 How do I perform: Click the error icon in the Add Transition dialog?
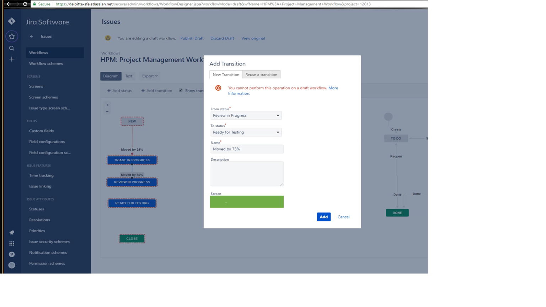[218, 88]
